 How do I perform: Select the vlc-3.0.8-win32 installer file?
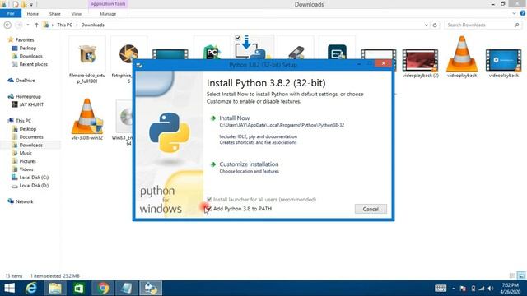pyautogui.click(x=87, y=119)
